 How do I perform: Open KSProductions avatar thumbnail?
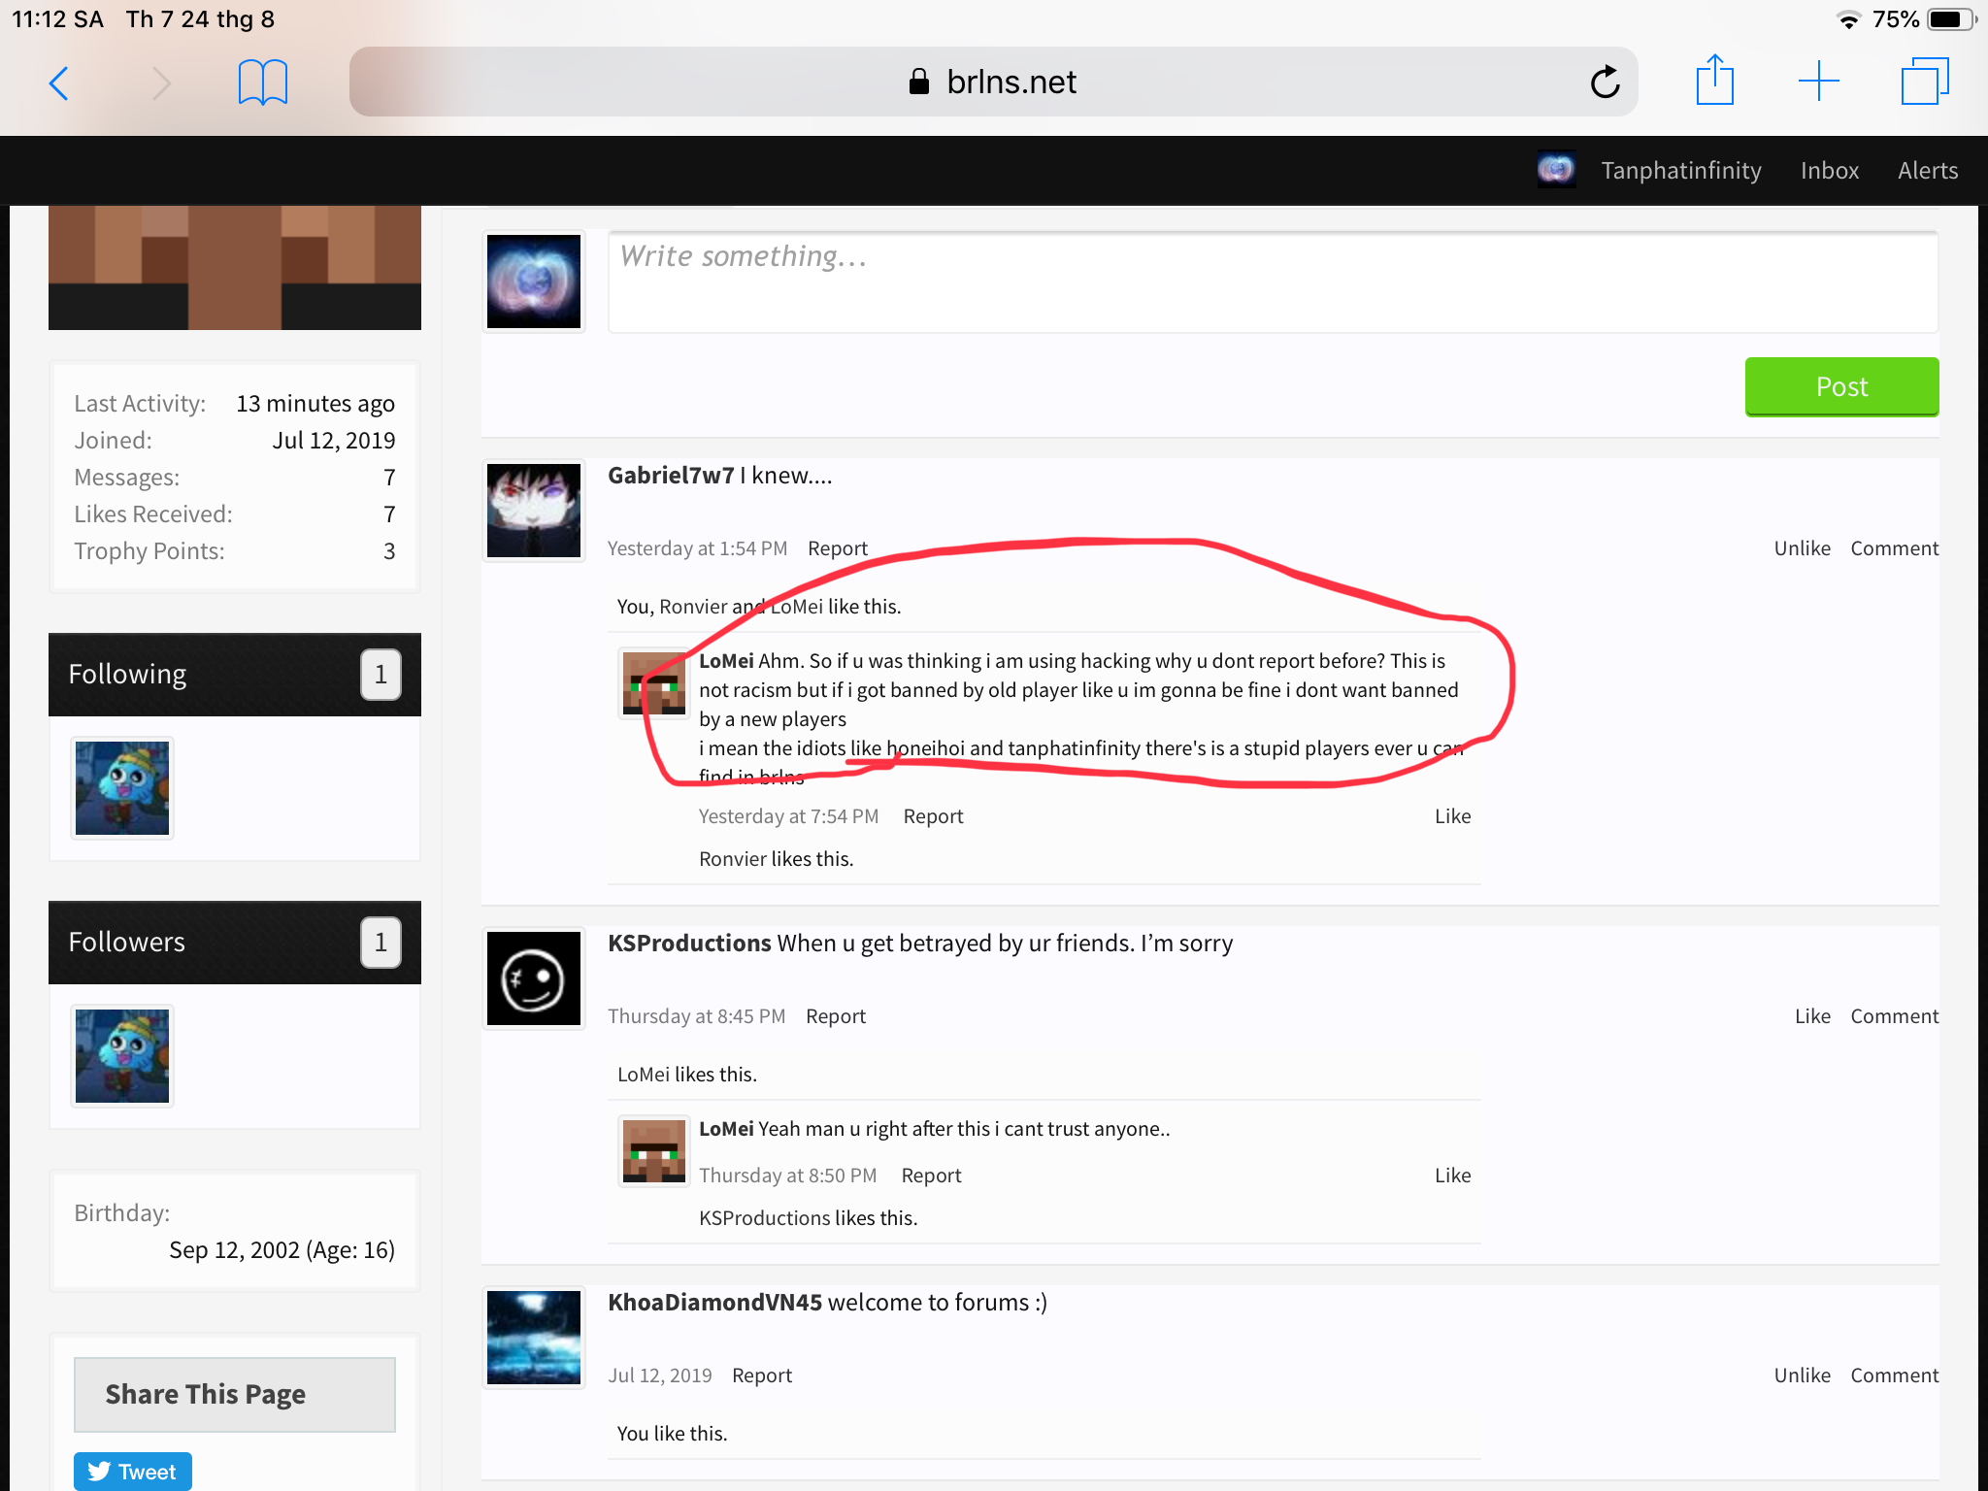(534, 978)
